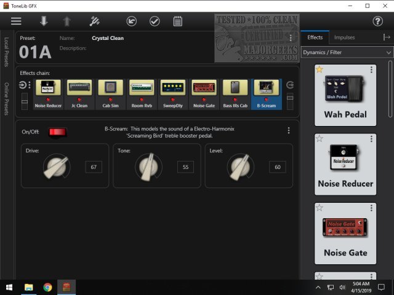Click the Tone value field showing 55

[185, 167]
